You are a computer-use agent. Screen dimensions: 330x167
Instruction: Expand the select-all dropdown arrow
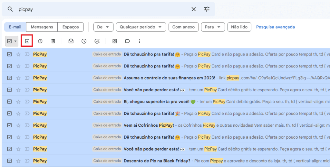tap(15, 41)
